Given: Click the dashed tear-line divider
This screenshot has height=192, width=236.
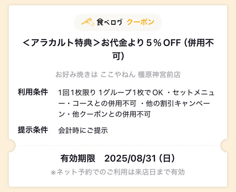Looking at the screenshot, I should (118, 146).
